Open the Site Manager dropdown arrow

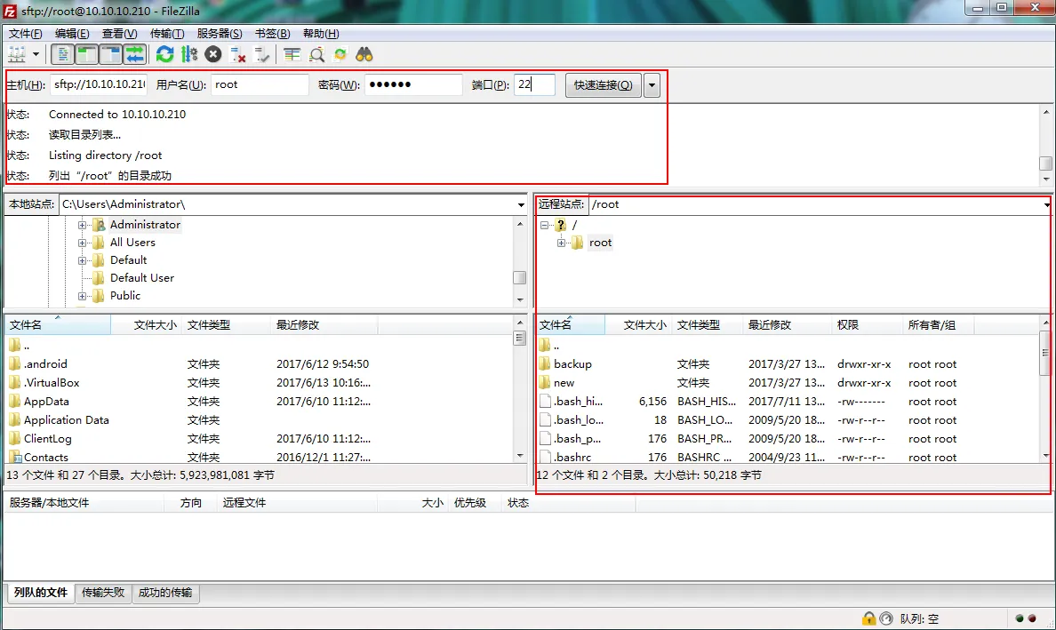tap(36, 54)
